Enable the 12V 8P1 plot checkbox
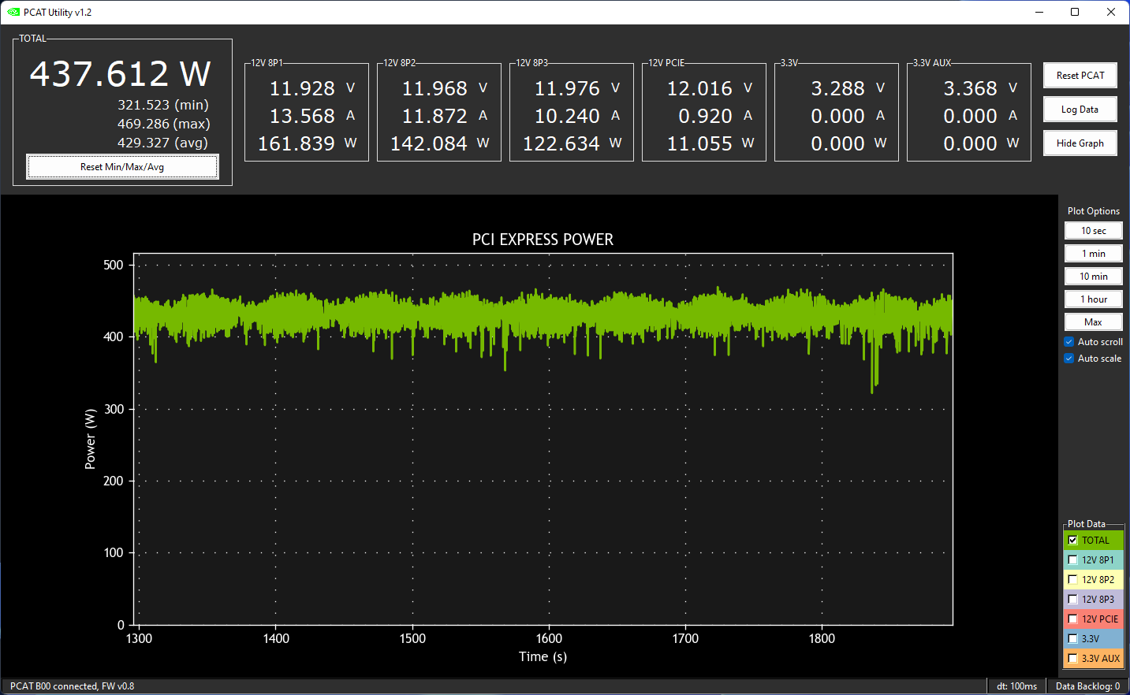Viewport: 1130px width, 695px height. pyautogui.click(x=1072, y=560)
